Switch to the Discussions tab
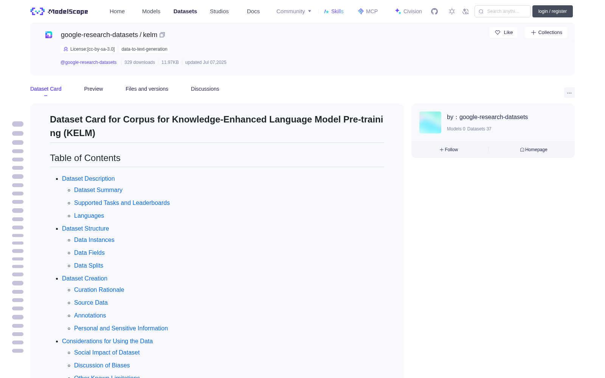 coord(205,89)
